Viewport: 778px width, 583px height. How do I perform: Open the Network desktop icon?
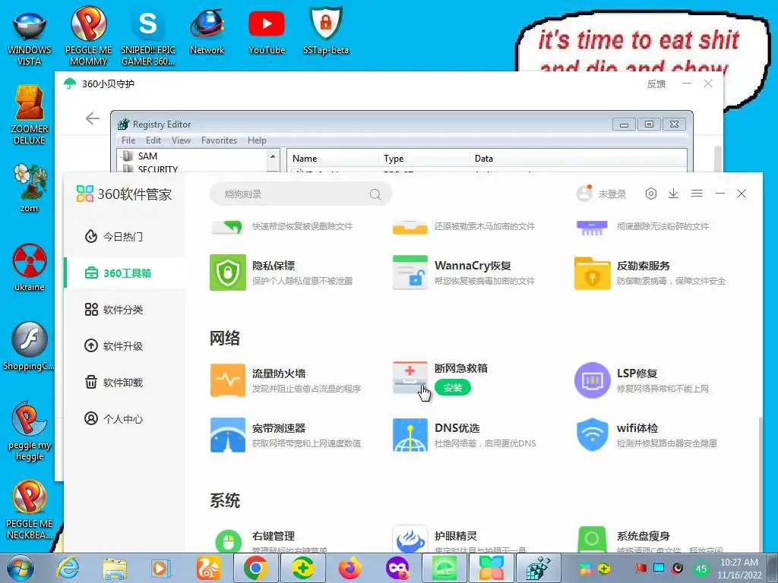207,30
